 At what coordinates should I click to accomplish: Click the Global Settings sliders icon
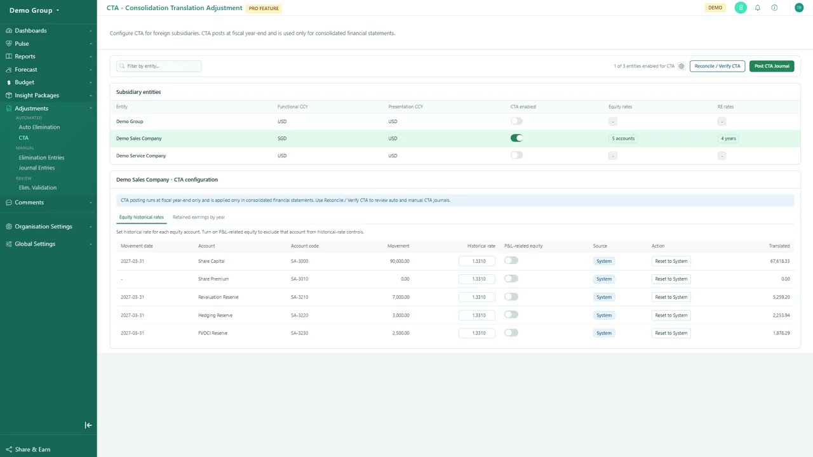9,244
